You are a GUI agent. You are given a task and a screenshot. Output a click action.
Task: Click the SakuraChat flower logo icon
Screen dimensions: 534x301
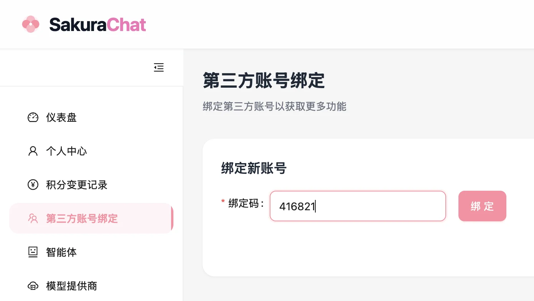coord(31,24)
